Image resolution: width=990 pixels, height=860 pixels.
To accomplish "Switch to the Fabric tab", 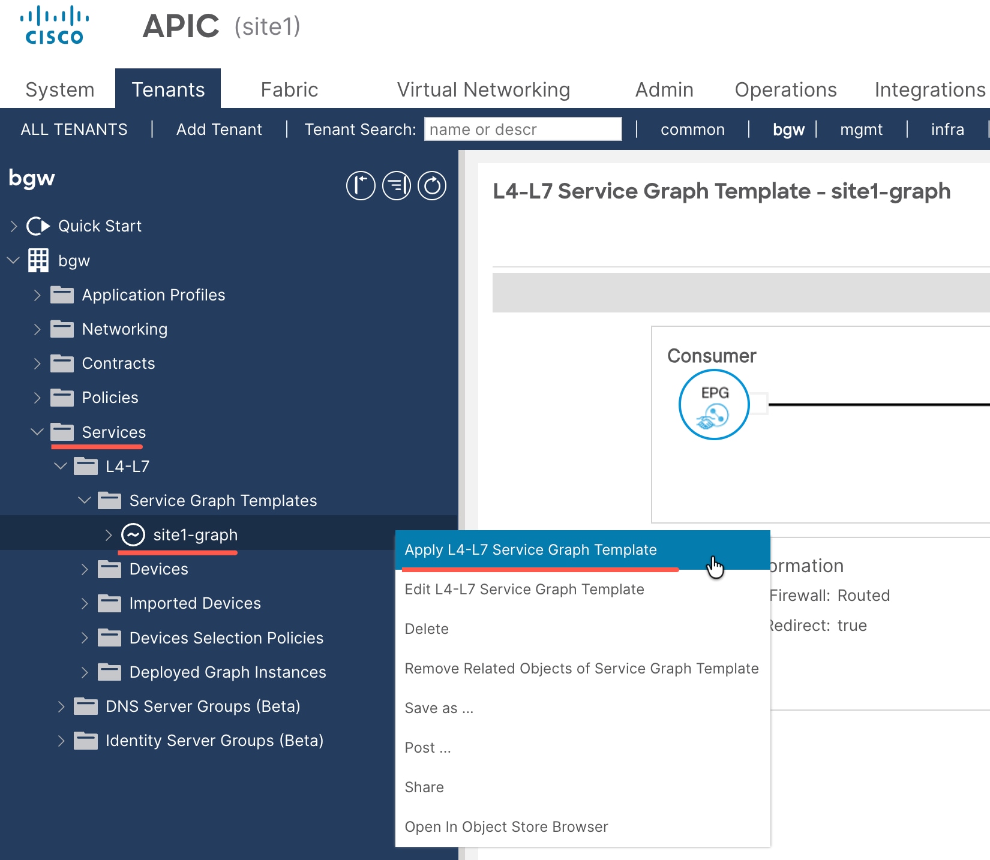I will coord(289,89).
